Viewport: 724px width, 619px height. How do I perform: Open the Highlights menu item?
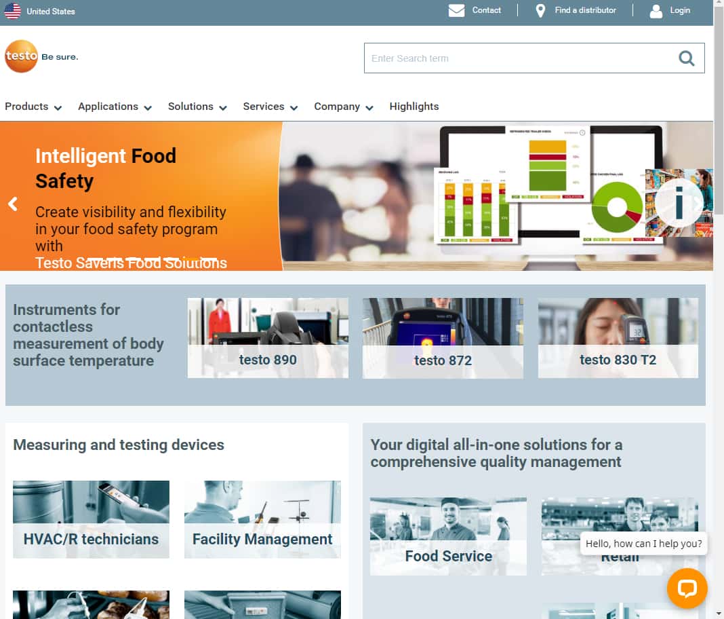point(414,107)
